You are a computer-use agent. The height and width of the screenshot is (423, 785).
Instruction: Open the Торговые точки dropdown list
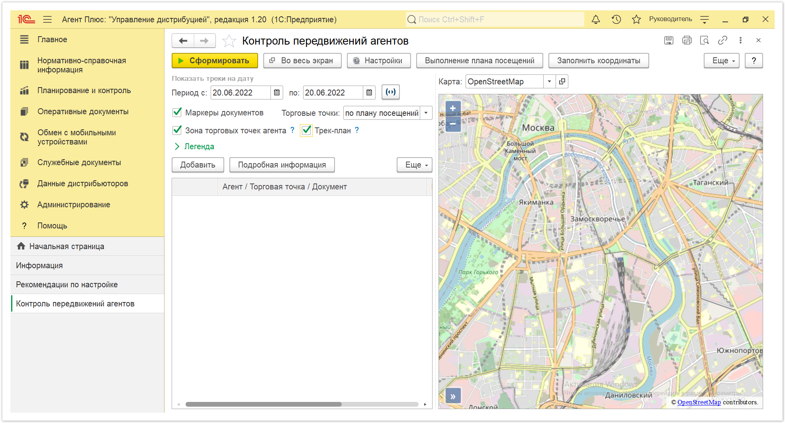click(x=426, y=113)
